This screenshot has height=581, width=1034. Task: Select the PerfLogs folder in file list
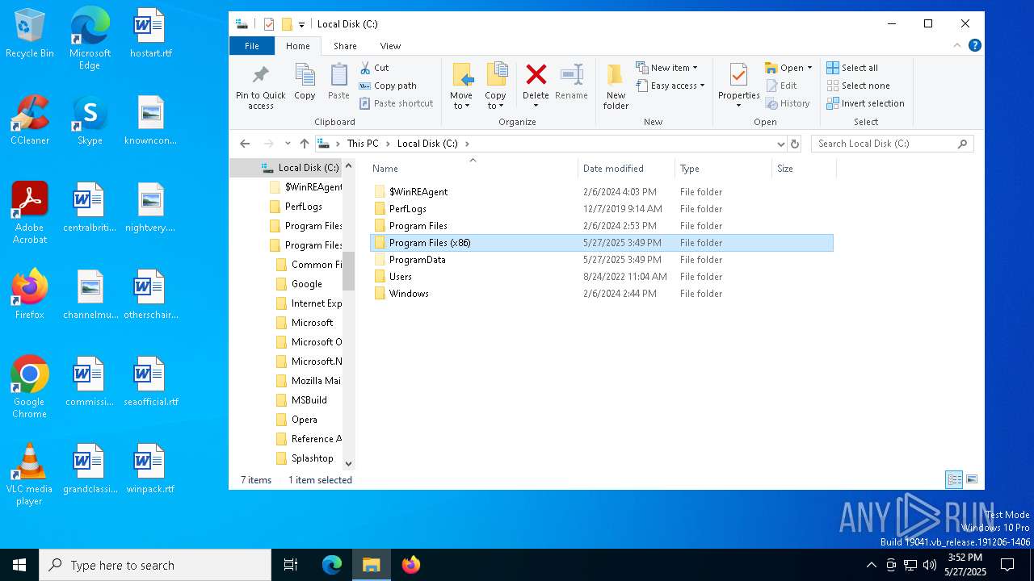pos(602,209)
